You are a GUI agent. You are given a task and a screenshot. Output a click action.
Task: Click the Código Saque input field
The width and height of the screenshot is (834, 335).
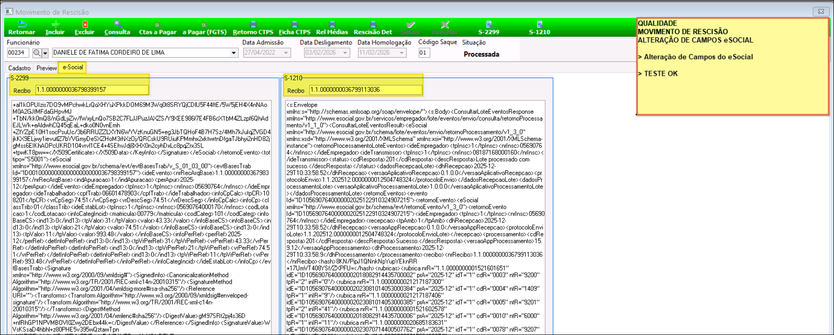click(x=424, y=53)
